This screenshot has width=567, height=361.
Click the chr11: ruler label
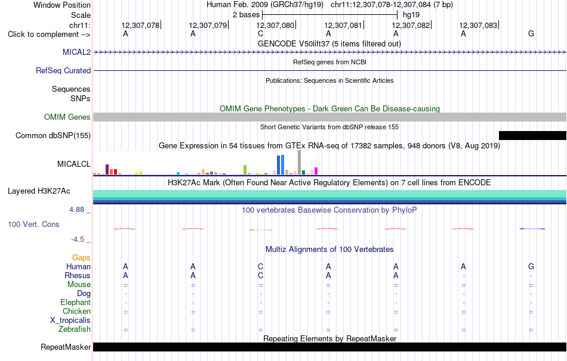coord(80,25)
